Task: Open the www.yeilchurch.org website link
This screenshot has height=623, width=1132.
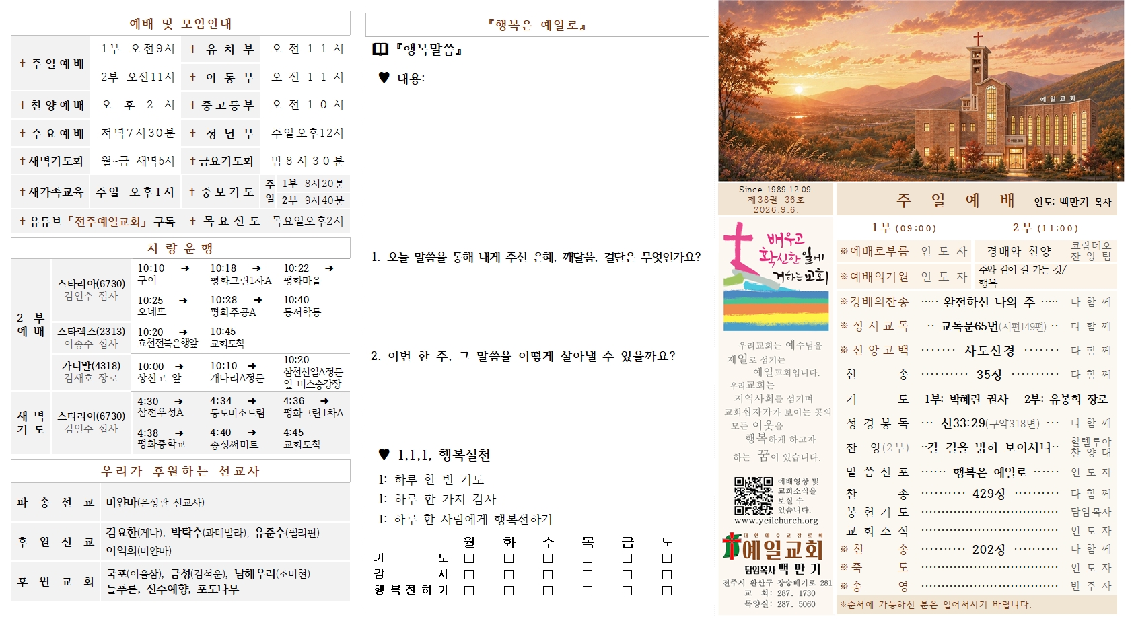Action: click(x=776, y=521)
